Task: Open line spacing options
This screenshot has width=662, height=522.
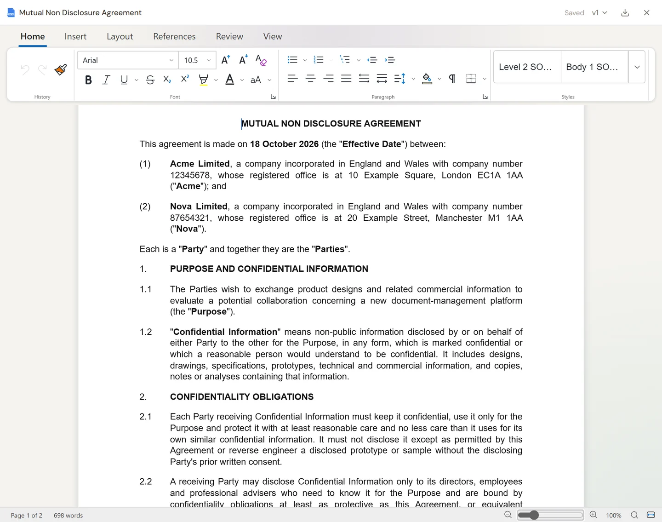Action: (x=400, y=79)
